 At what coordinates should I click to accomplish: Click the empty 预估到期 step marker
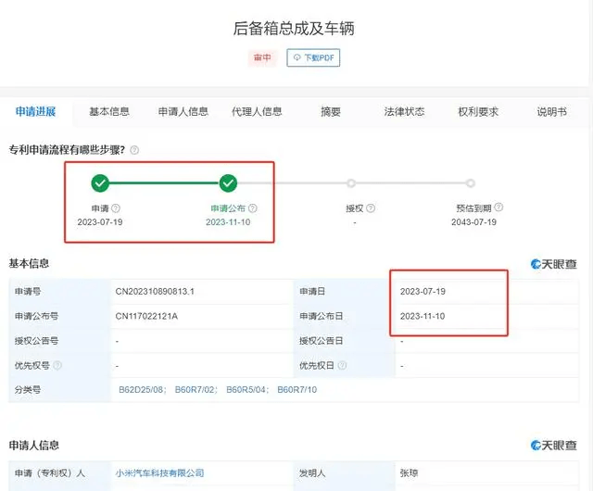[x=470, y=183]
